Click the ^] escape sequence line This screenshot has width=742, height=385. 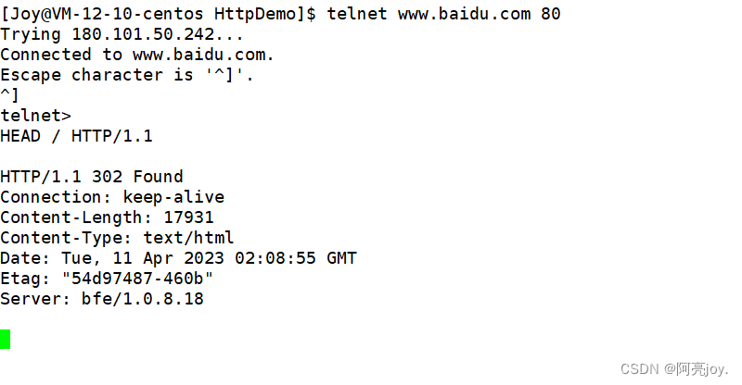[x=9, y=95]
